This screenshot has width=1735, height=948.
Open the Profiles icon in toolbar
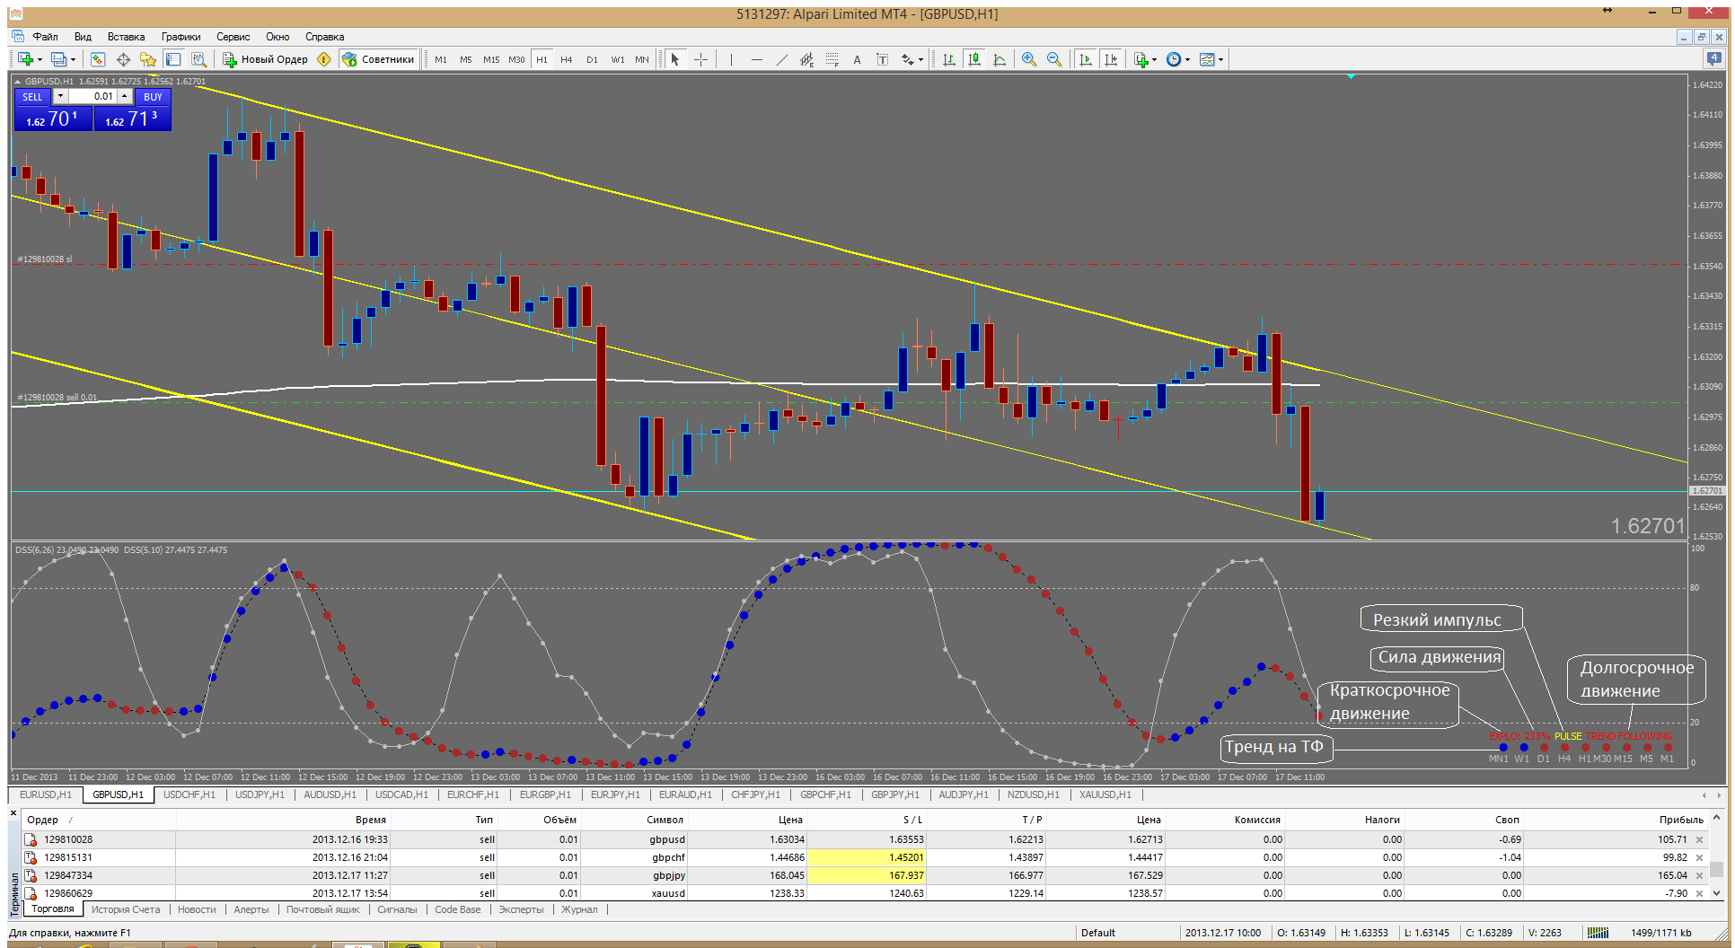[x=58, y=59]
